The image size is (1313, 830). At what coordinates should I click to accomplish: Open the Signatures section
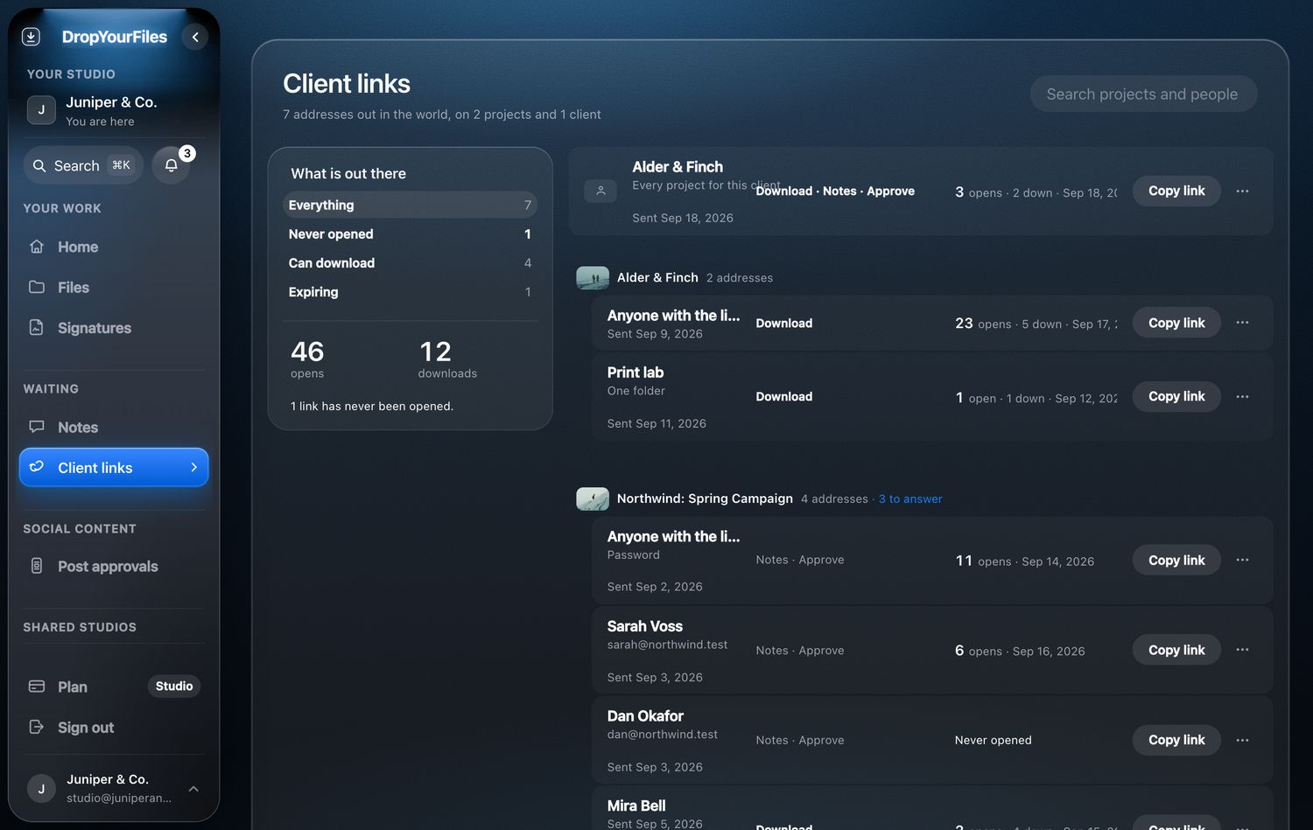point(113,328)
